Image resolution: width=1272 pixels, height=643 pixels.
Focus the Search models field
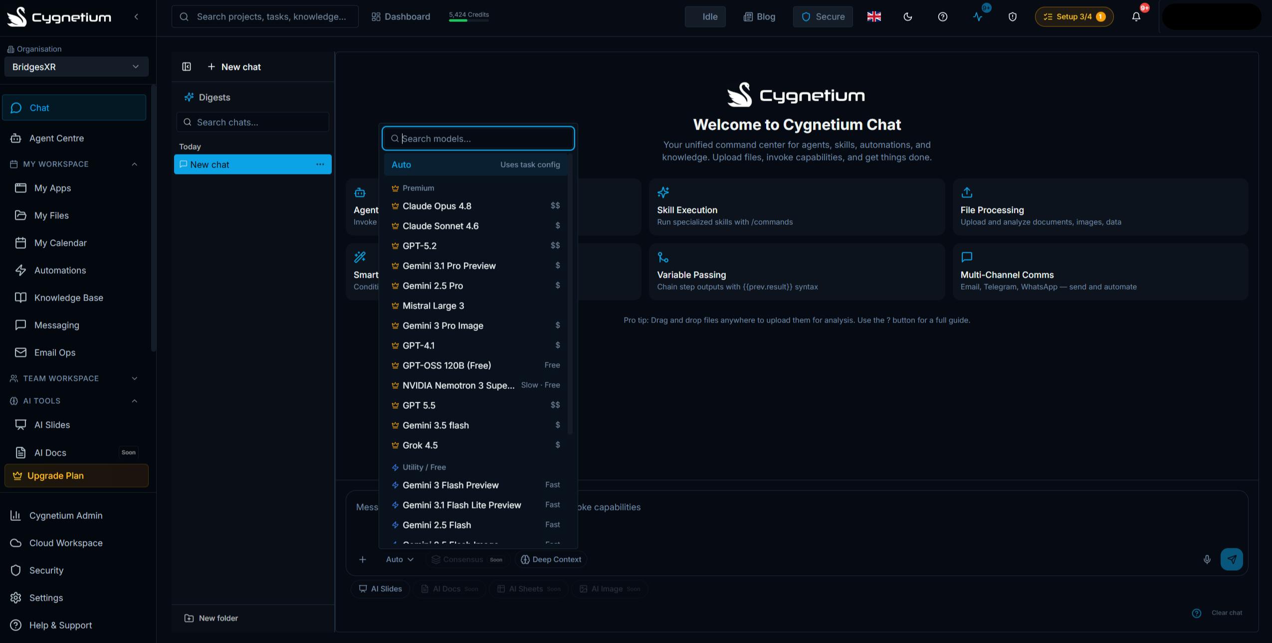coord(478,139)
